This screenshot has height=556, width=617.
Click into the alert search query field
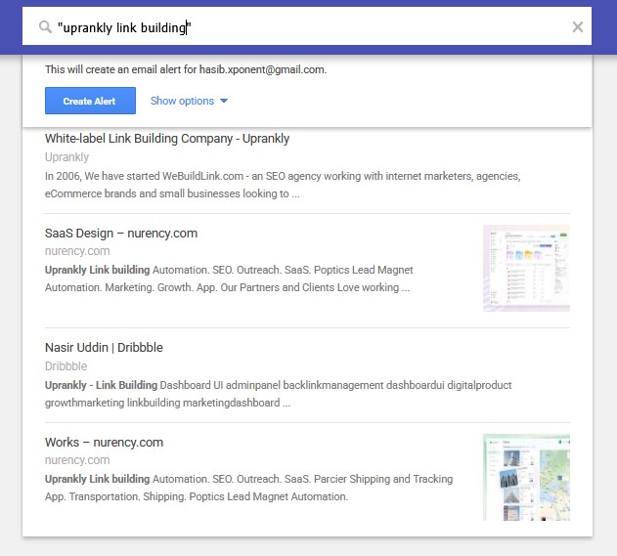(307, 26)
